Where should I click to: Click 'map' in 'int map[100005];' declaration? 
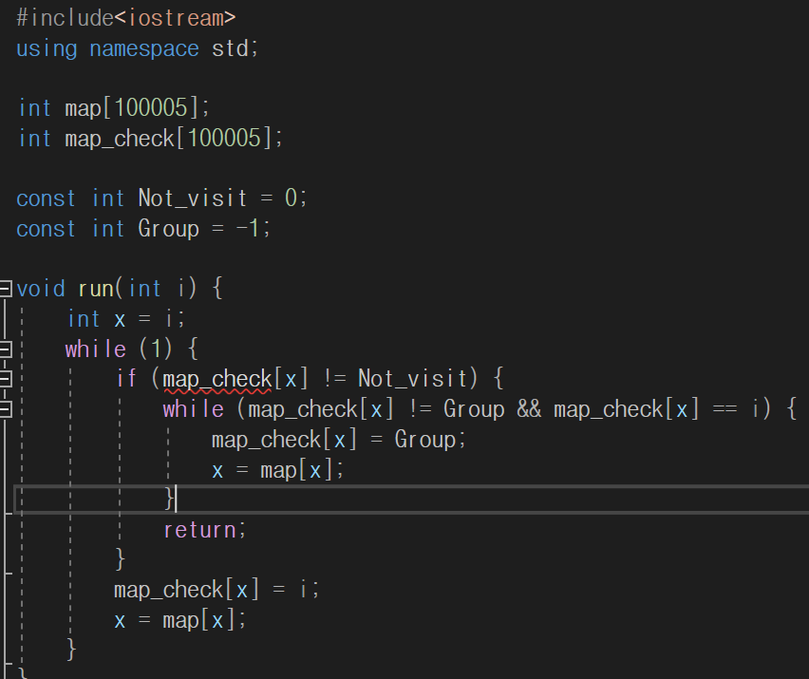pyautogui.click(x=83, y=109)
